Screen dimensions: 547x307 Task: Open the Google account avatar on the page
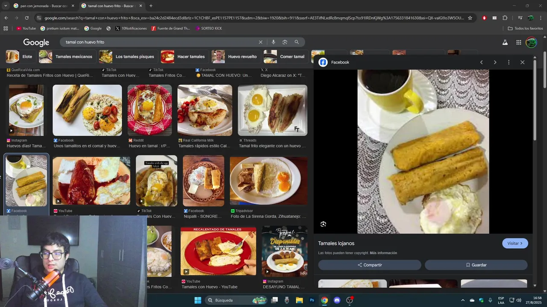click(531, 42)
